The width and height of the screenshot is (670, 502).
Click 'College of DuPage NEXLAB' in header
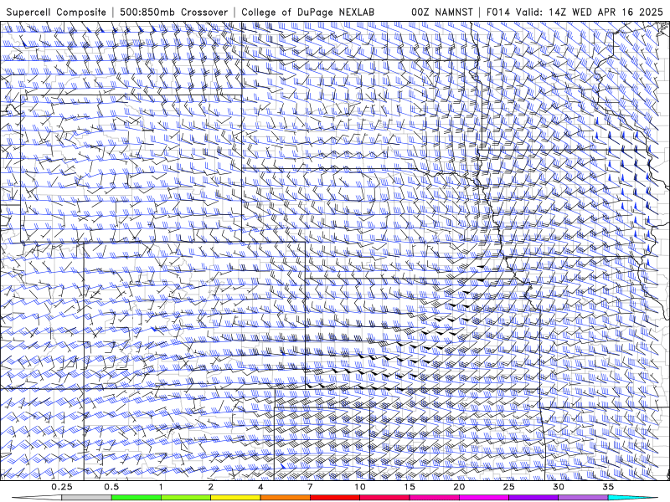(x=307, y=12)
